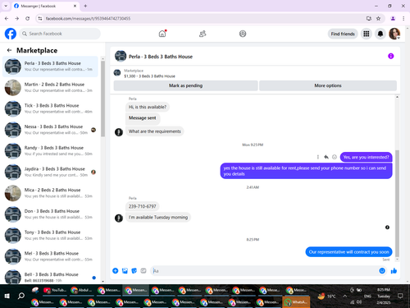Open the Randy - 3 Beds 3 Baths House chat
The height and width of the screenshot is (308, 410).
[50, 151]
